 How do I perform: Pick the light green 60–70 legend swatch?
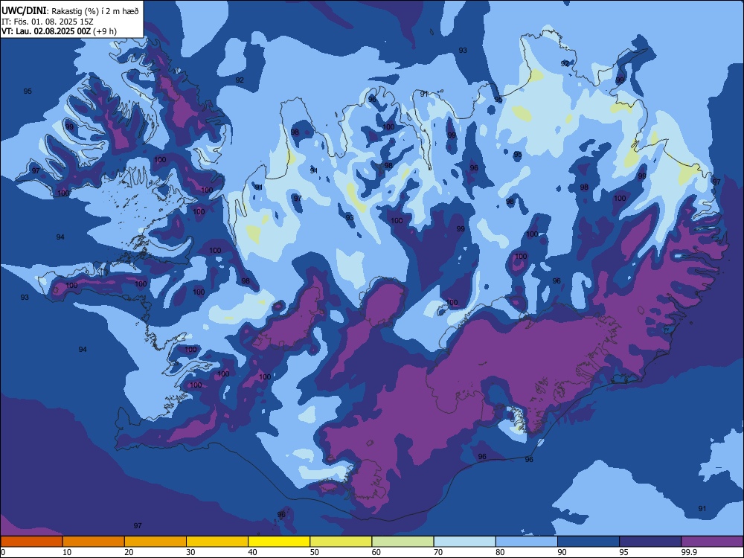403,542
